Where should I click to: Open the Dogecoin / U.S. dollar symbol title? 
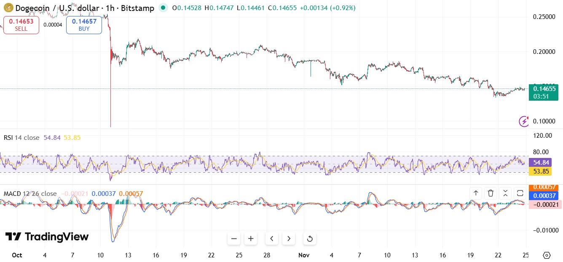tap(84, 8)
